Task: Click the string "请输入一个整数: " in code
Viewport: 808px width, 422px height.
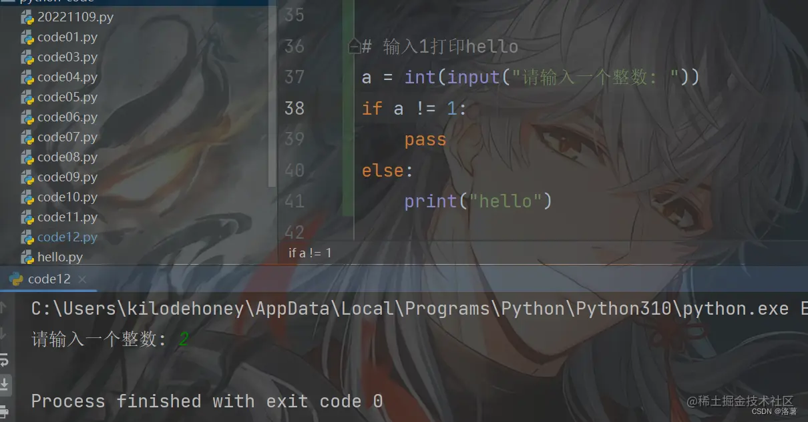Action: point(594,77)
